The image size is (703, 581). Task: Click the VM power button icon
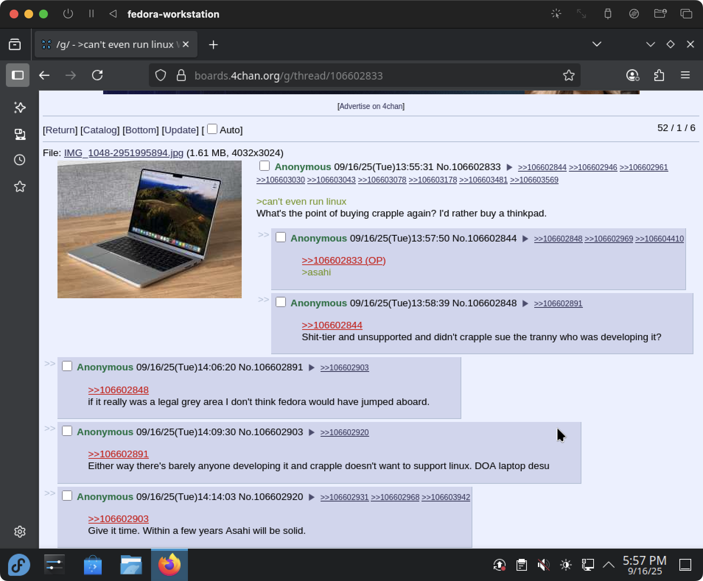68,14
